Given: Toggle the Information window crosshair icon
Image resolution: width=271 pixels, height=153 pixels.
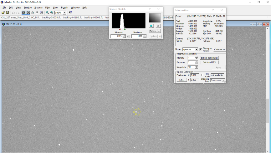Looking at the screenshot, I should coord(28,13).
